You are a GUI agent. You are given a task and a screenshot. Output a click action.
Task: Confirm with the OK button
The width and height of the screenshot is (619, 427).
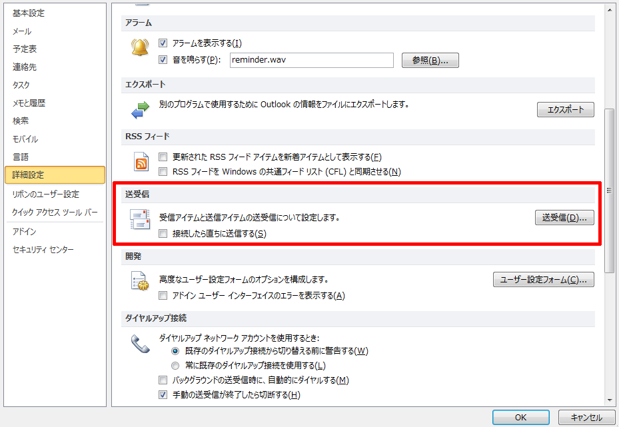pyautogui.click(x=520, y=417)
